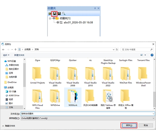
Task: Select the WXWork folder thumbnail
Action: pos(73,97)
